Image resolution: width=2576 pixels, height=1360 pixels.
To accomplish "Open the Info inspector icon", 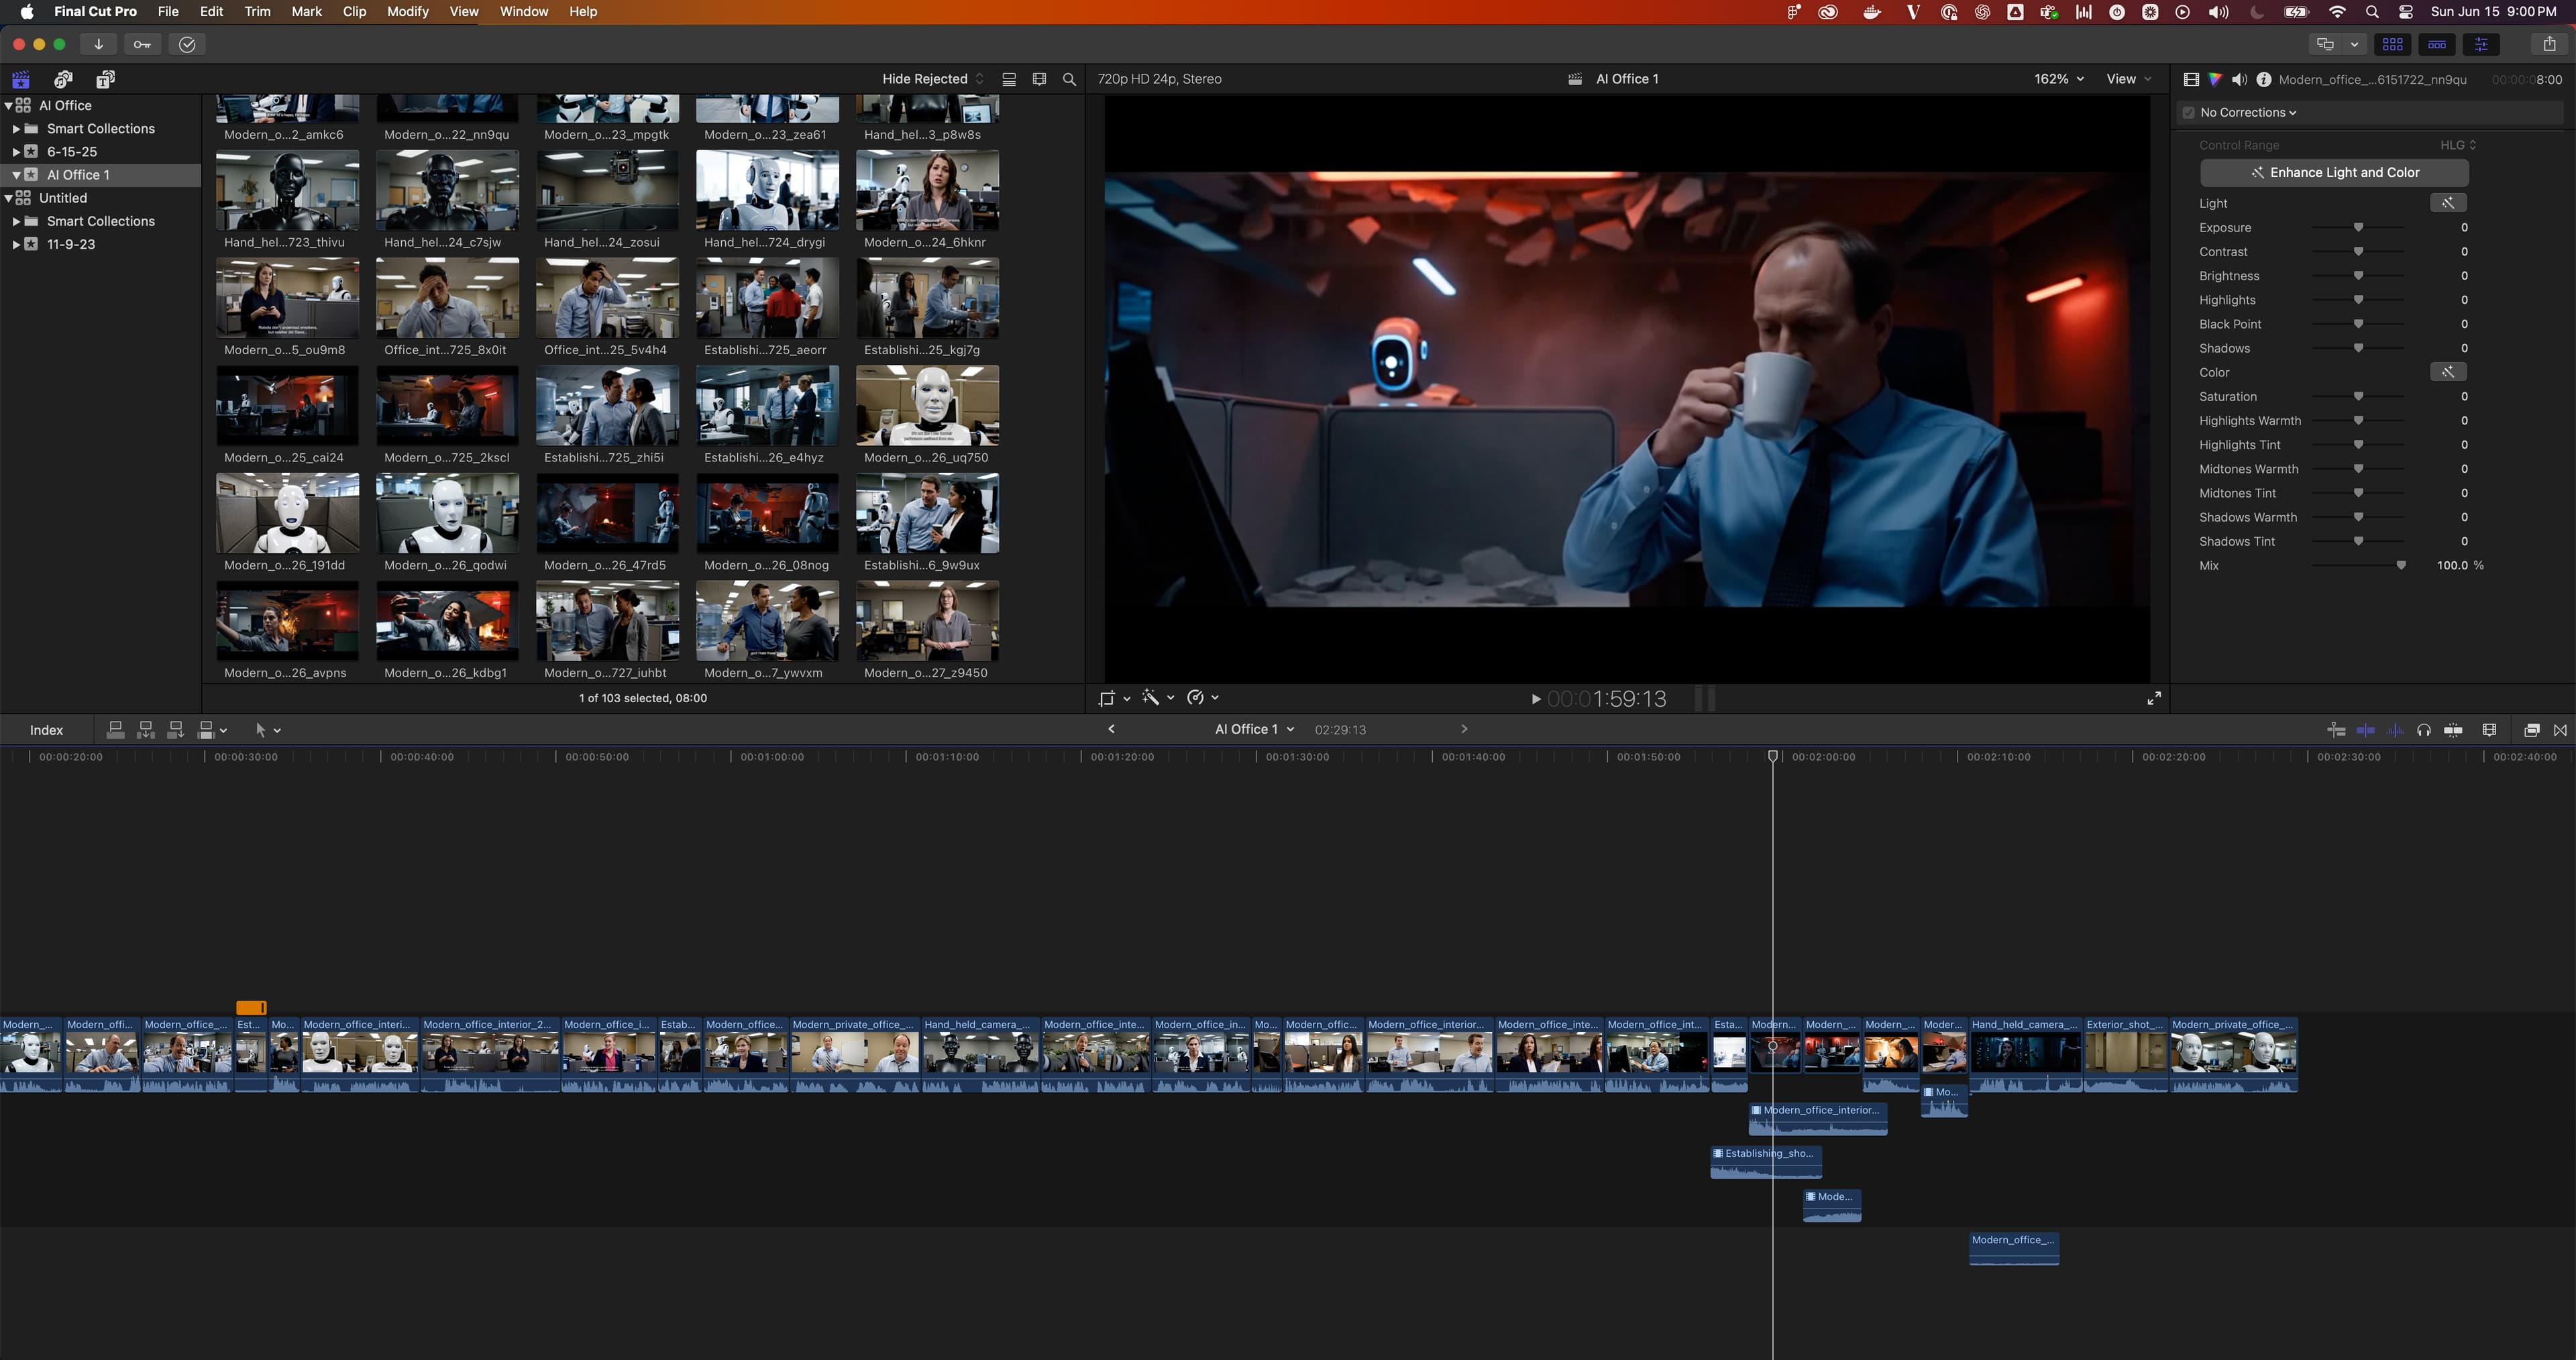I will (2264, 79).
